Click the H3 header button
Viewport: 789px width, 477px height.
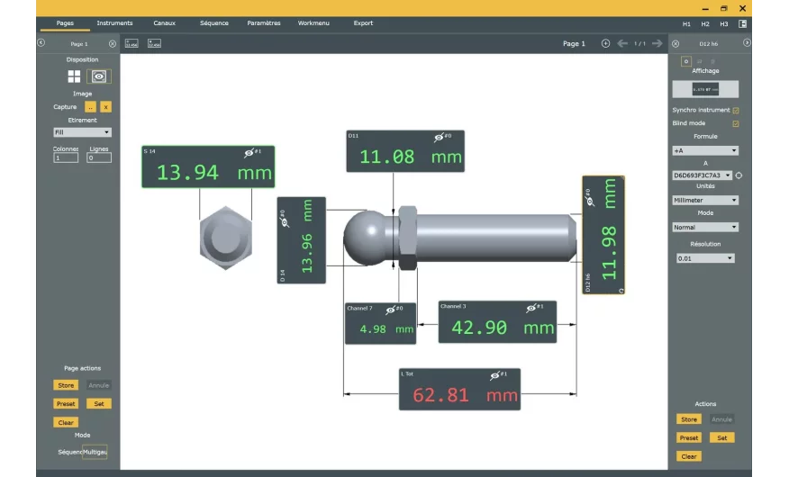(723, 24)
